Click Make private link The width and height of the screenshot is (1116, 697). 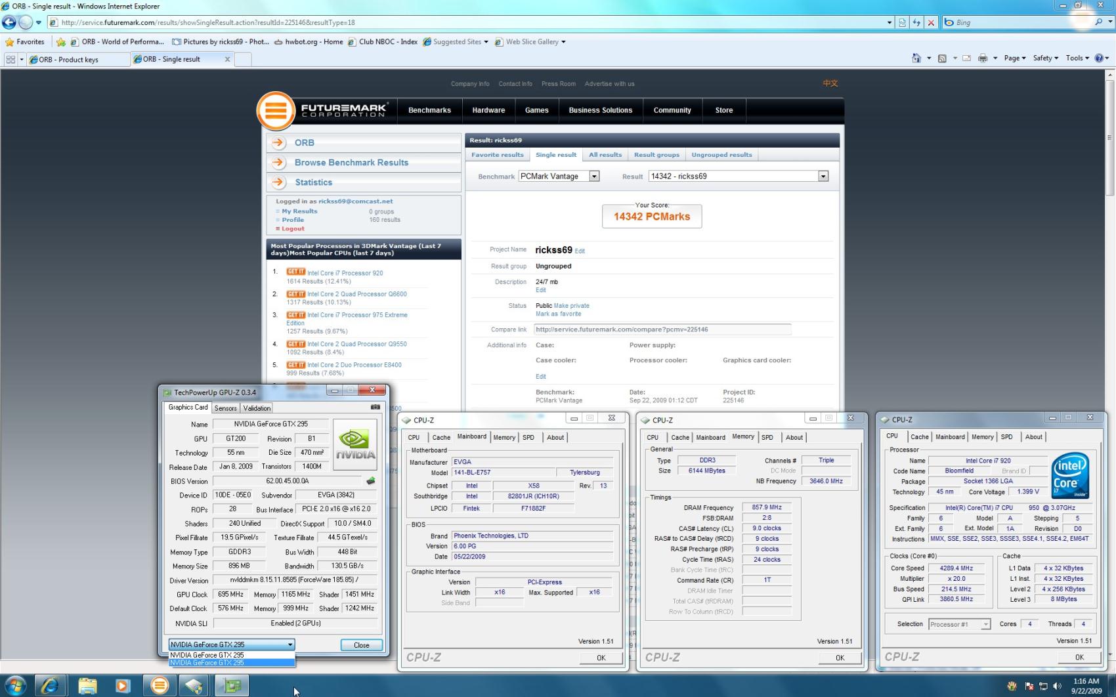click(571, 306)
